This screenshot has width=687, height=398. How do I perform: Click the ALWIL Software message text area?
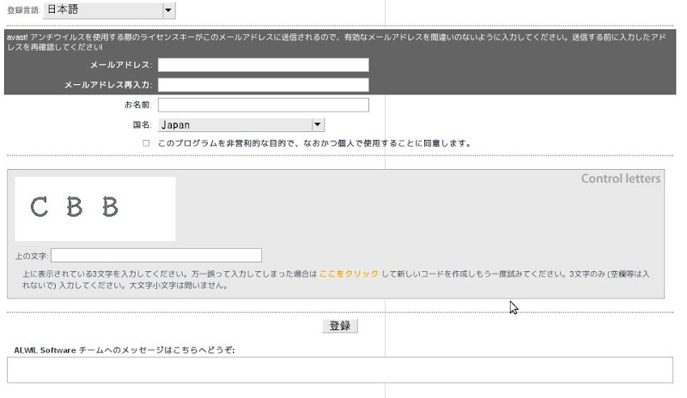[340, 370]
